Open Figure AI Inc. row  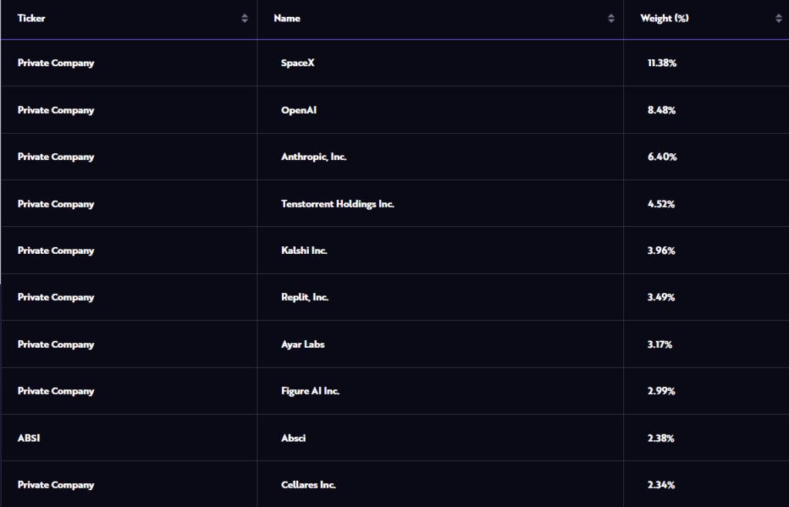310,391
